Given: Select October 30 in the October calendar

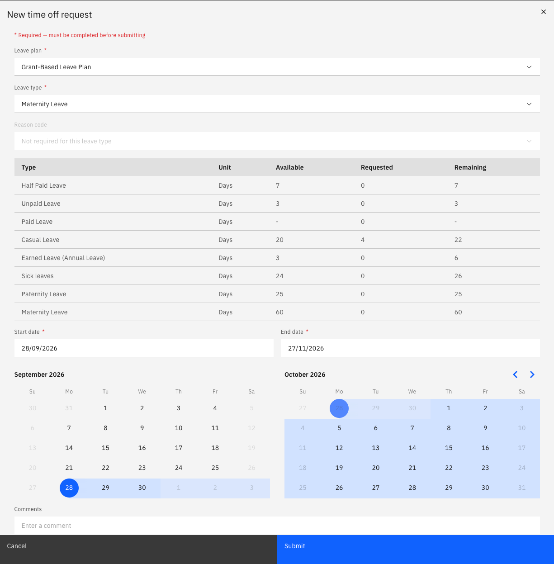Looking at the screenshot, I should 485,488.
